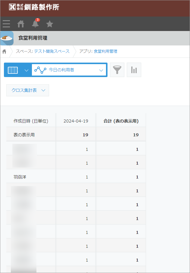Open the favorites star icon
Screen dimensions: 190x273
50,24
